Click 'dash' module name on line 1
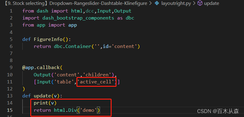This screenshot has width=244, height=117. 43,11
